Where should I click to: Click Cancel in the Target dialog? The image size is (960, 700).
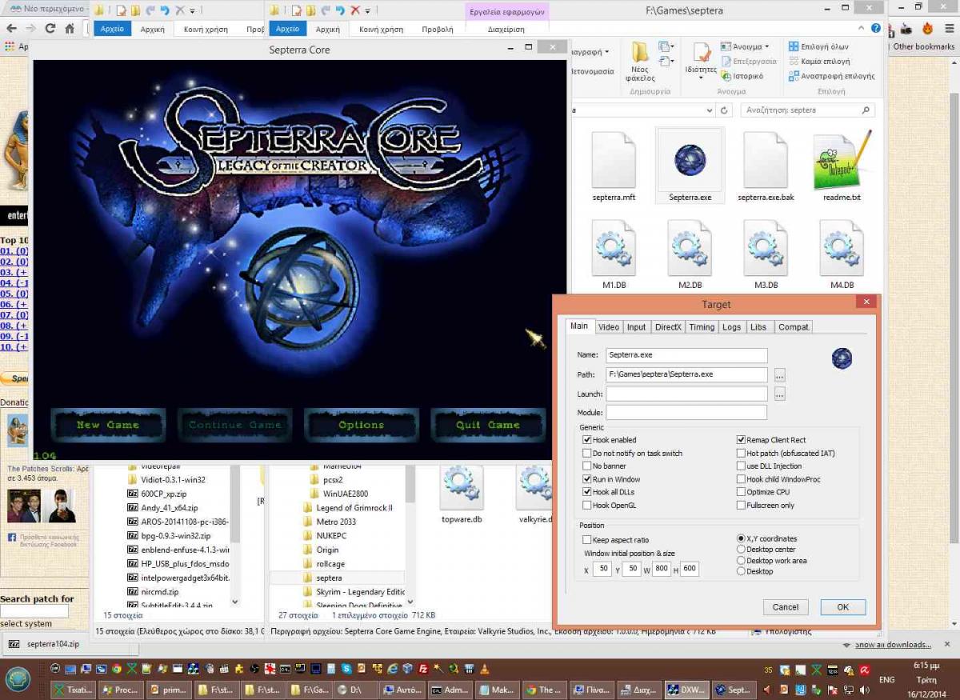[786, 607]
